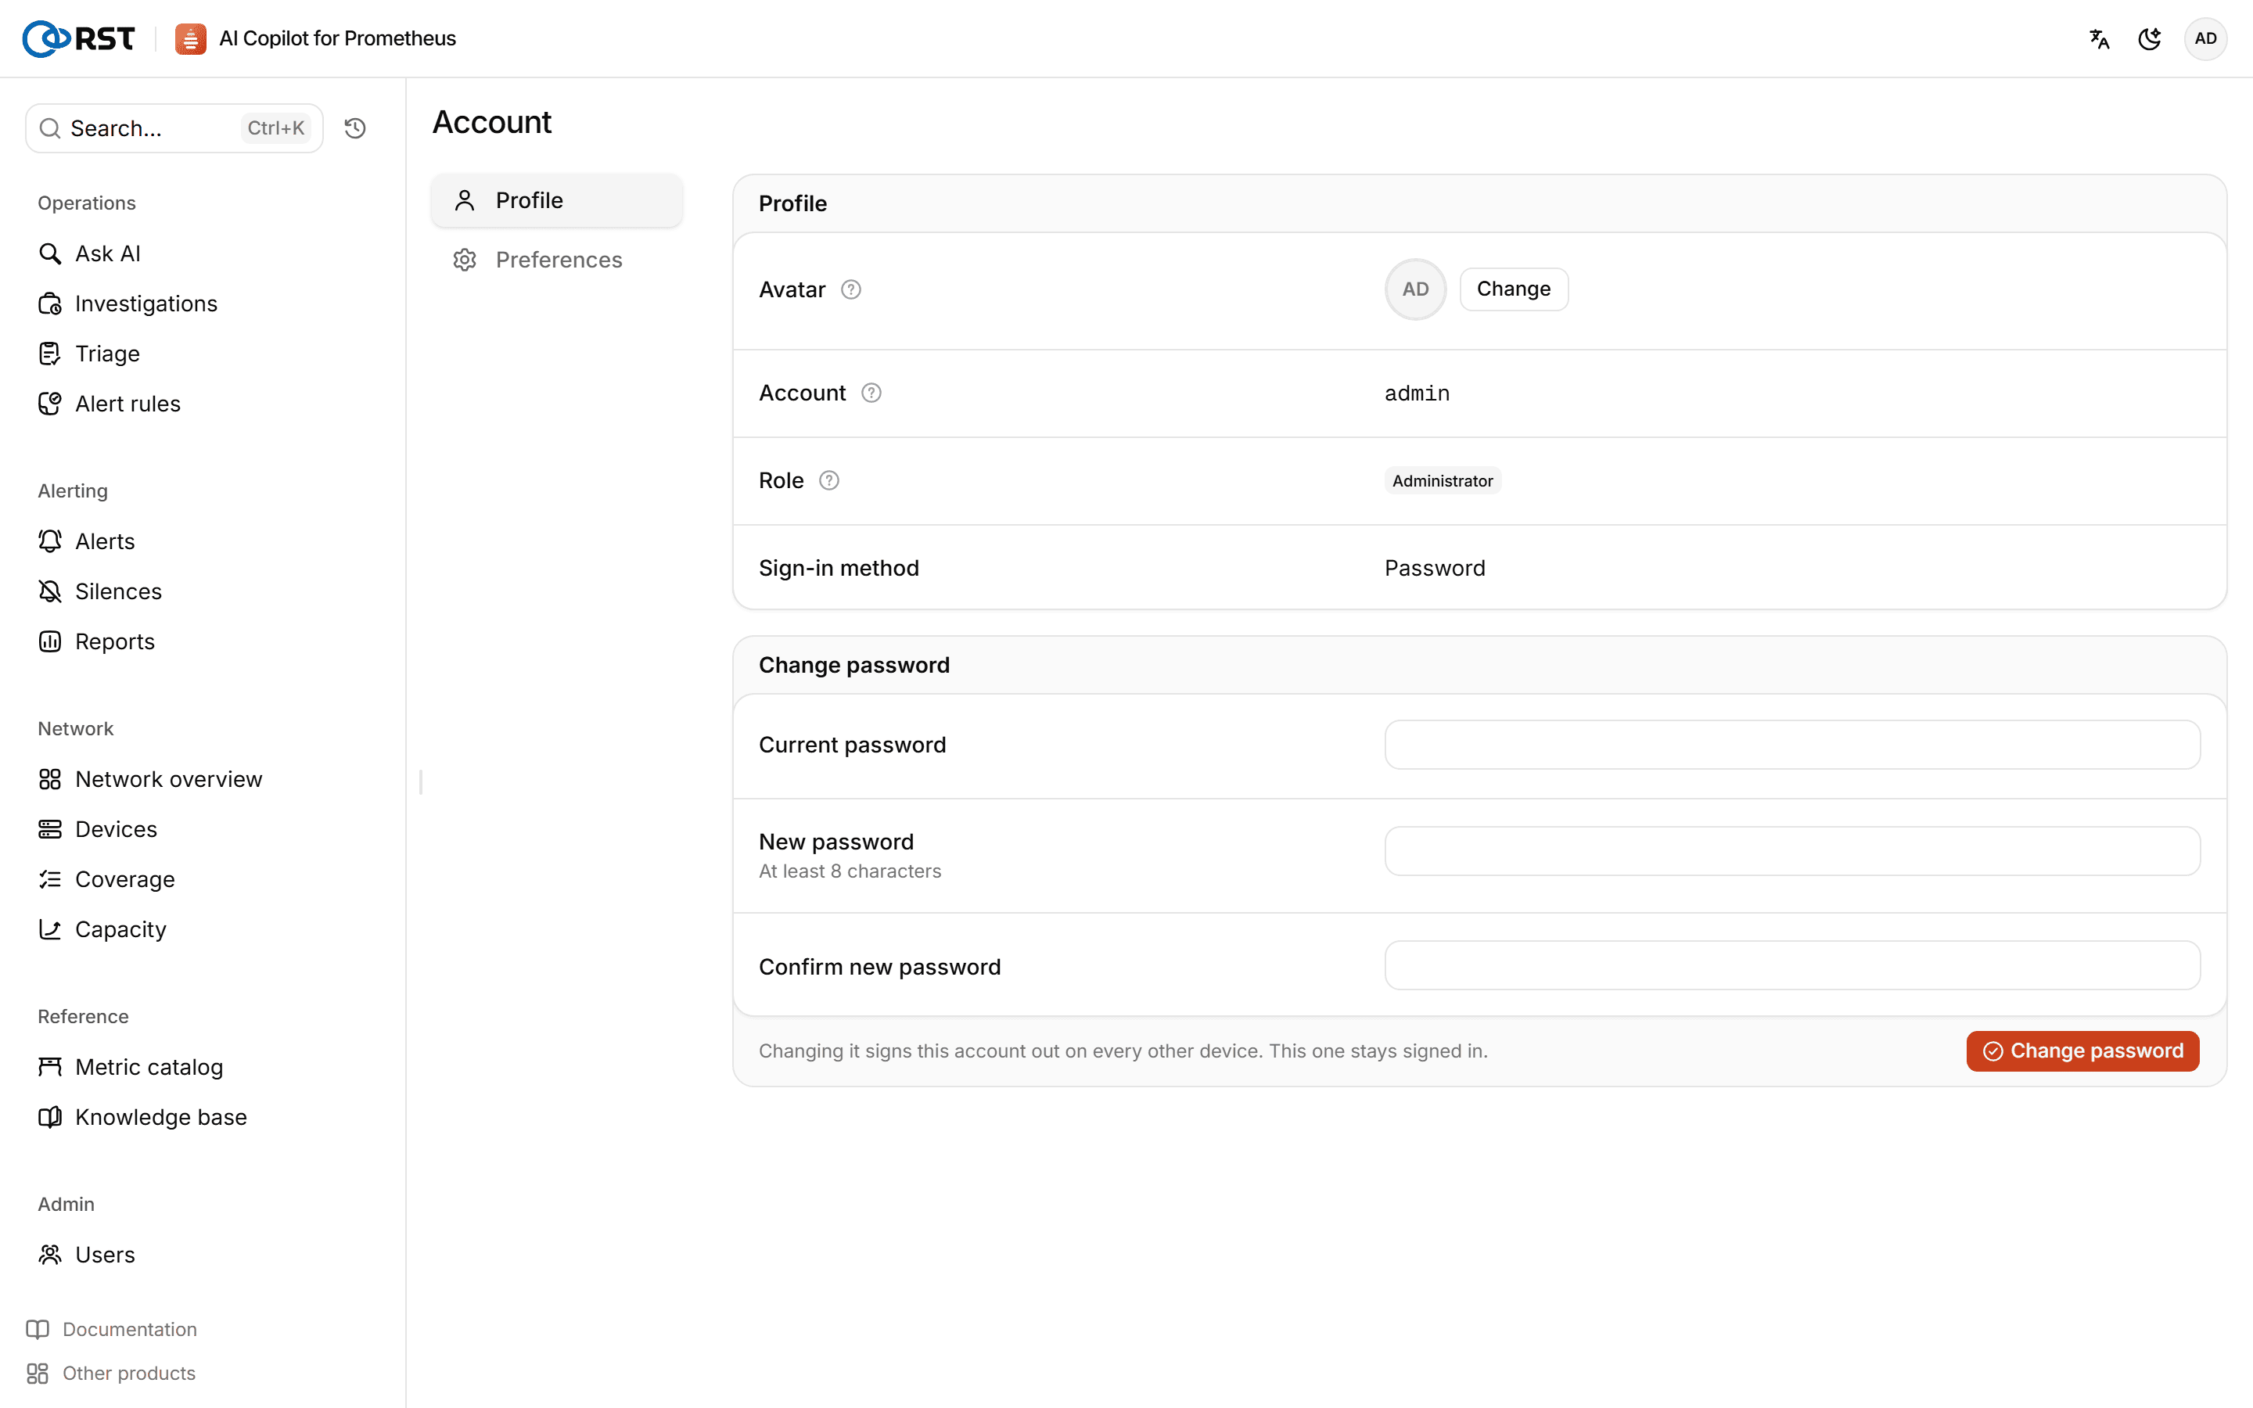Click the orange Change password button

[x=2082, y=1051]
